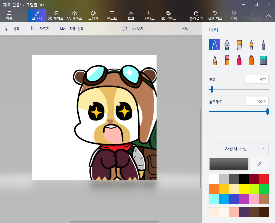This screenshot has width=275, height=223.
Task: Switch to the 스티커 tab
Action: (x=93, y=15)
